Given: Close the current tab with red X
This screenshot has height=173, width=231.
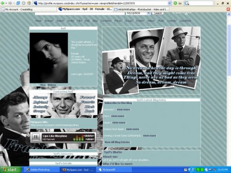Looking at the screenshot, I should pos(228,9).
